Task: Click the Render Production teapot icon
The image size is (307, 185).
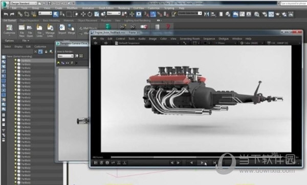Action: (x=278, y=14)
